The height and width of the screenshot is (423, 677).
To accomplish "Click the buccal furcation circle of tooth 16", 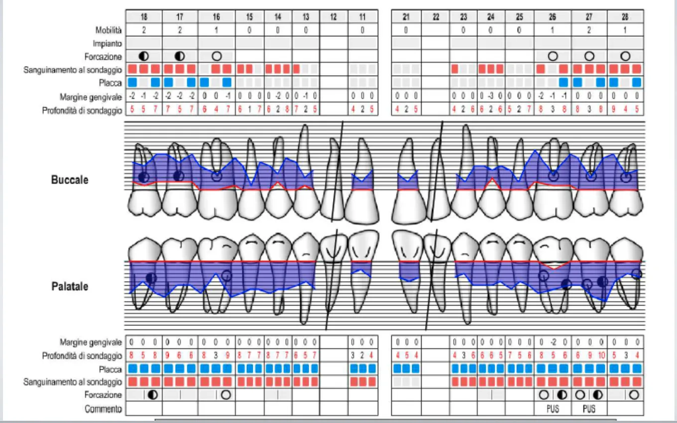I will click(x=217, y=56).
